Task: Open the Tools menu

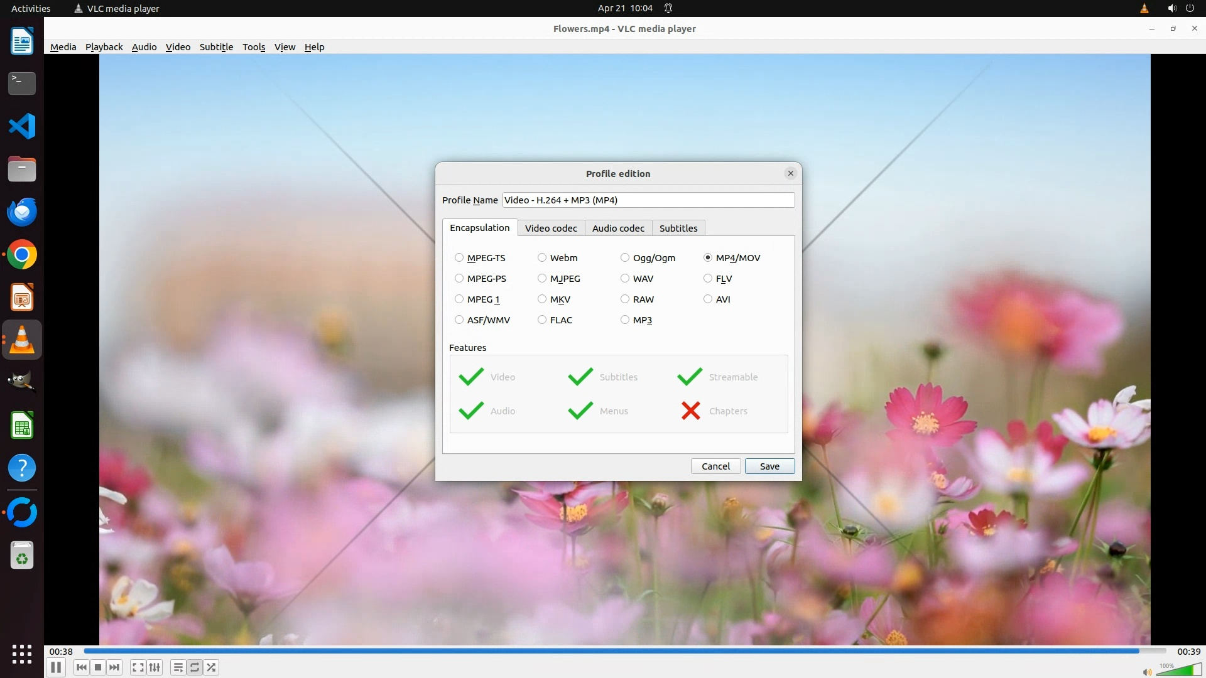Action: tap(254, 47)
